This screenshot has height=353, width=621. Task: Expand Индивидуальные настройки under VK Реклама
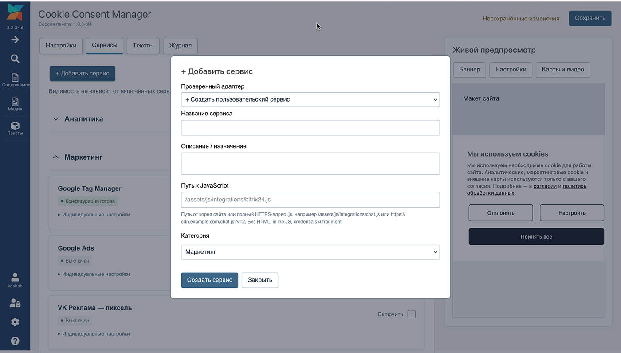coord(94,334)
